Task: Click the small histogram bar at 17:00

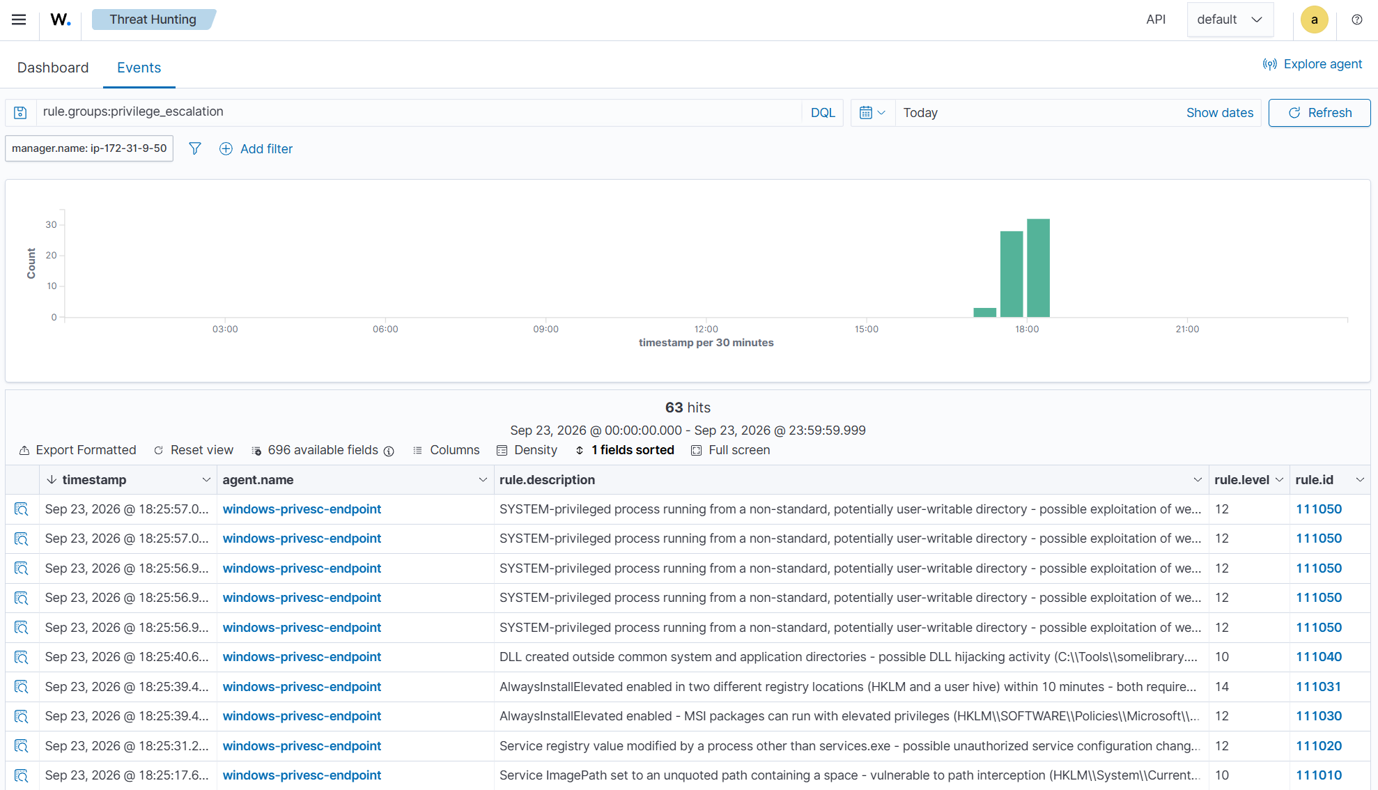Action: coord(984,312)
